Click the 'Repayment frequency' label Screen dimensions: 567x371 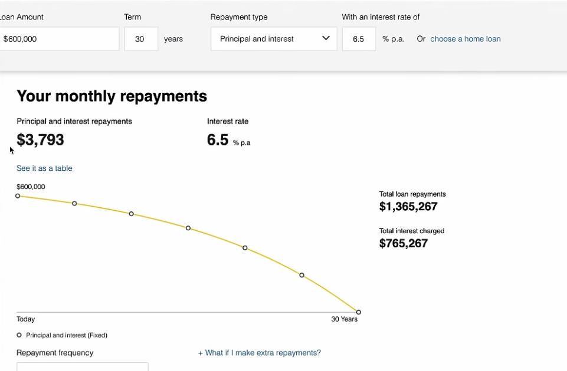pyautogui.click(x=55, y=353)
